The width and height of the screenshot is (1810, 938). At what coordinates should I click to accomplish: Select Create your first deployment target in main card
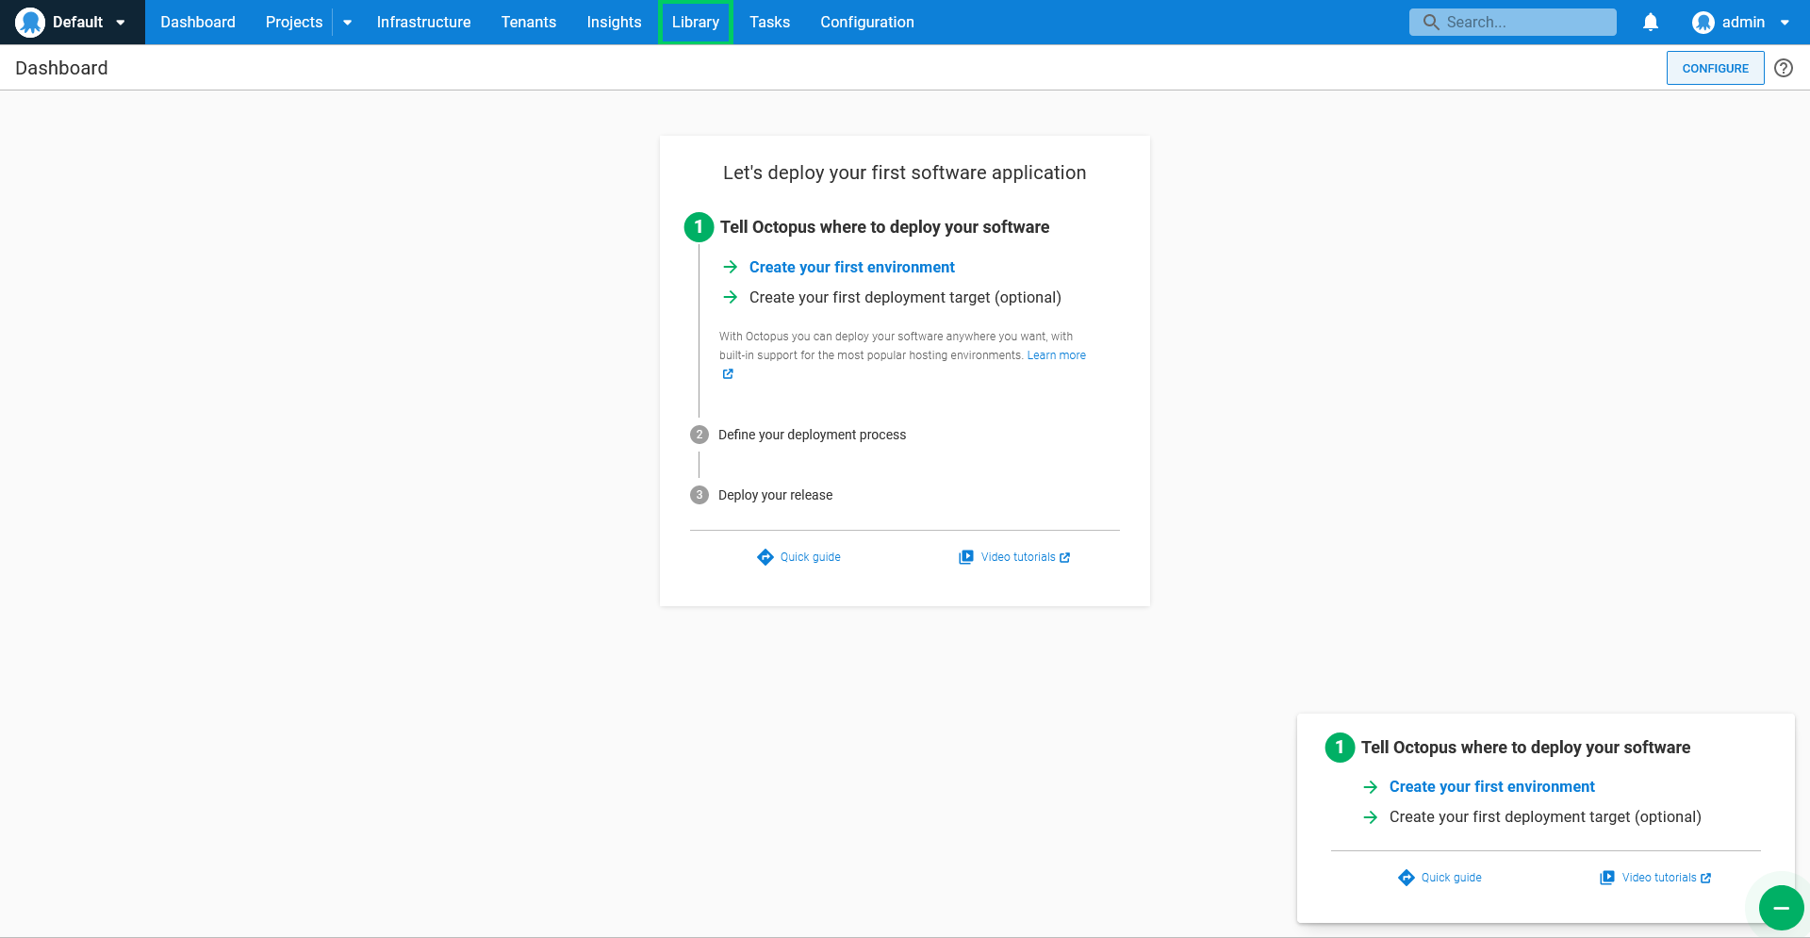click(905, 297)
